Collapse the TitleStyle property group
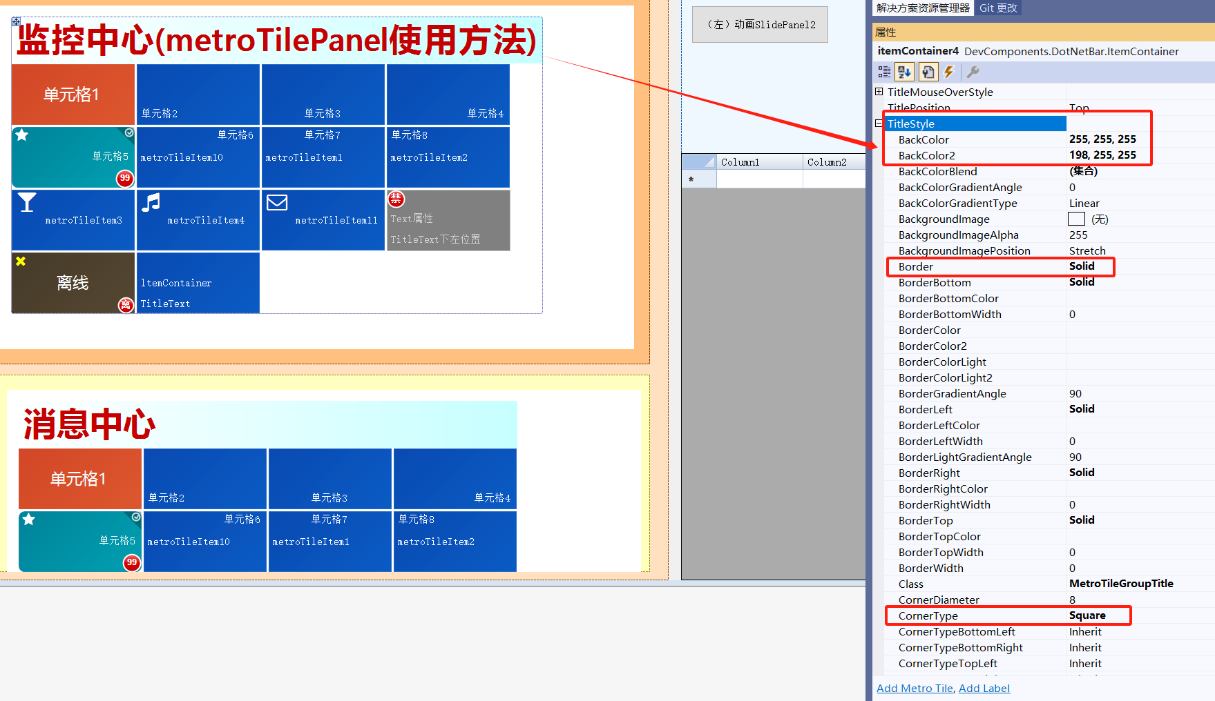The width and height of the screenshot is (1215, 701). 879,124
